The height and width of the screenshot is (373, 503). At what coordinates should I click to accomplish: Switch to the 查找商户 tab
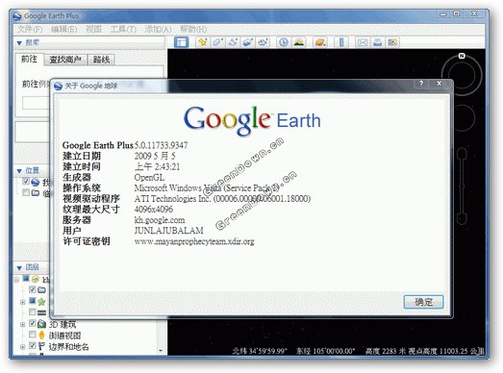[x=65, y=60]
